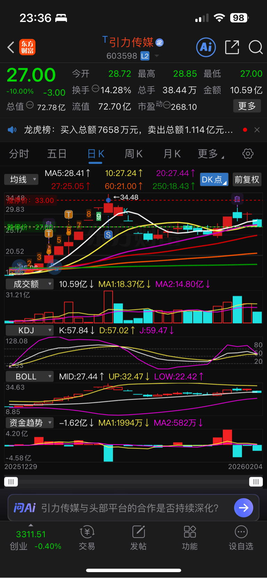Screen dimensions: 267x578
Task: Tap the blue 企 badge beside stock name
Action: [x=160, y=42]
